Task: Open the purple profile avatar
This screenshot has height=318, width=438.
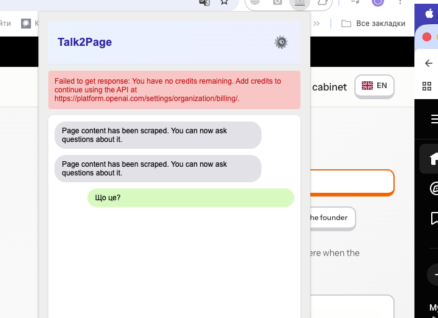Action: pyautogui.click(x=378, y=2)
